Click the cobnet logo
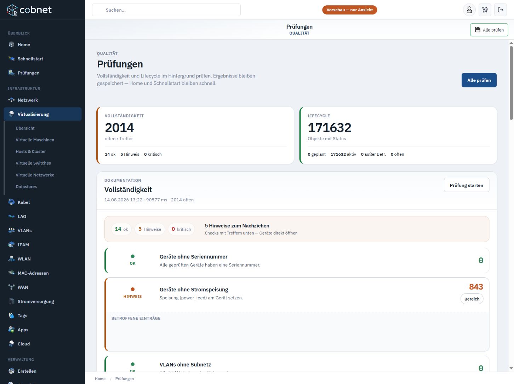Screen dimensions: 514x384 pos(29,10)
